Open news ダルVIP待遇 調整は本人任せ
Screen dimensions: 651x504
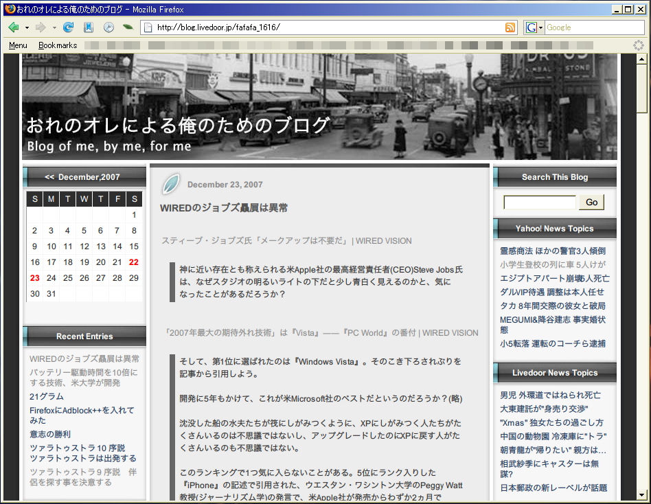click(x=552, y=292)
